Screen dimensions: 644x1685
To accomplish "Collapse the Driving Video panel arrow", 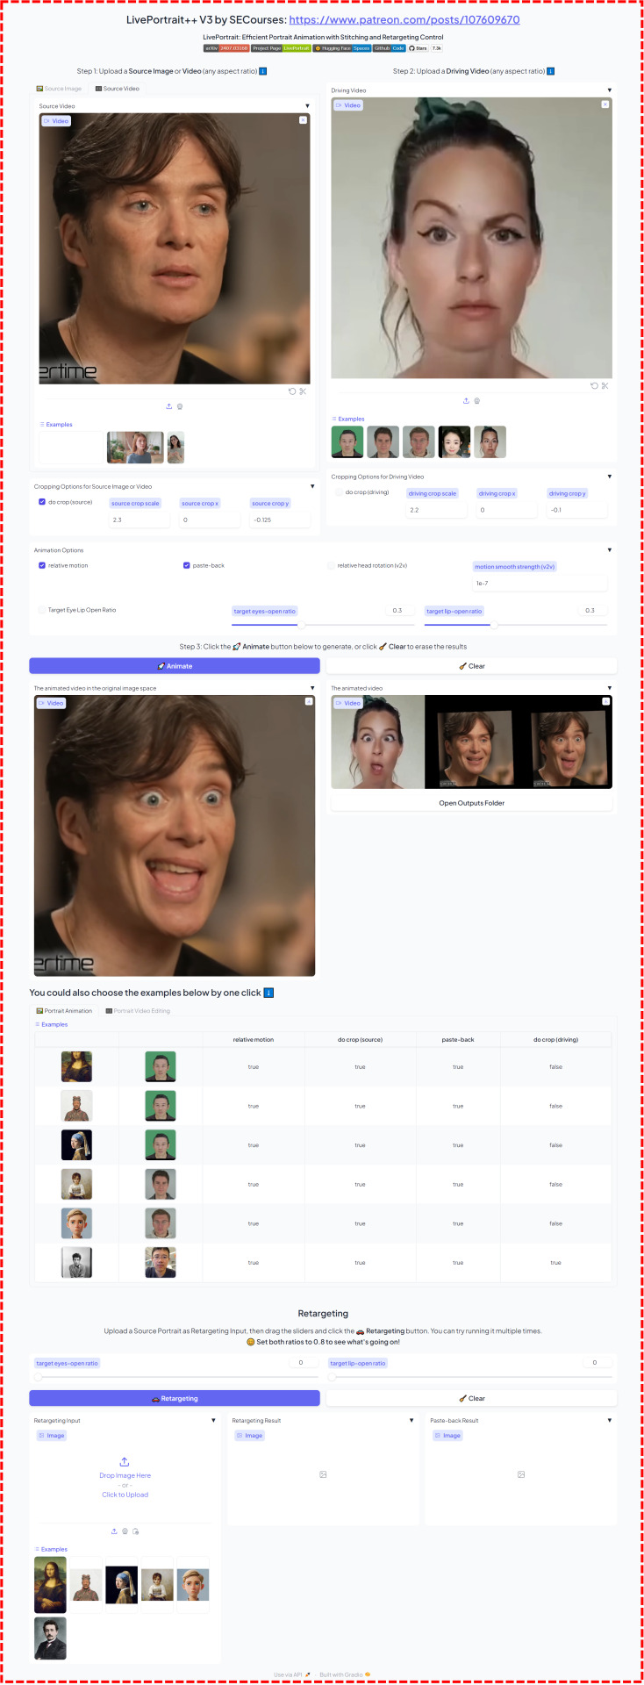I will click(x=610, y=90).
